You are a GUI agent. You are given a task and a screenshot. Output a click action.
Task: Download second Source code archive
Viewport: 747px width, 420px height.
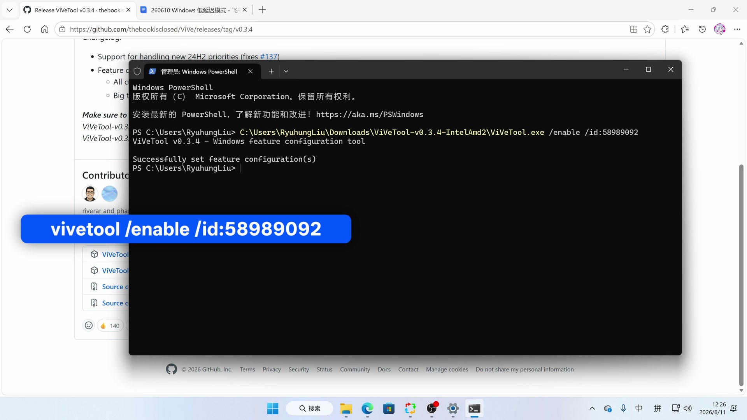coord(115,303)
